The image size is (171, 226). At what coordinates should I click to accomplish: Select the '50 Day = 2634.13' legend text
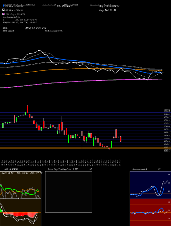pos(15,10)
